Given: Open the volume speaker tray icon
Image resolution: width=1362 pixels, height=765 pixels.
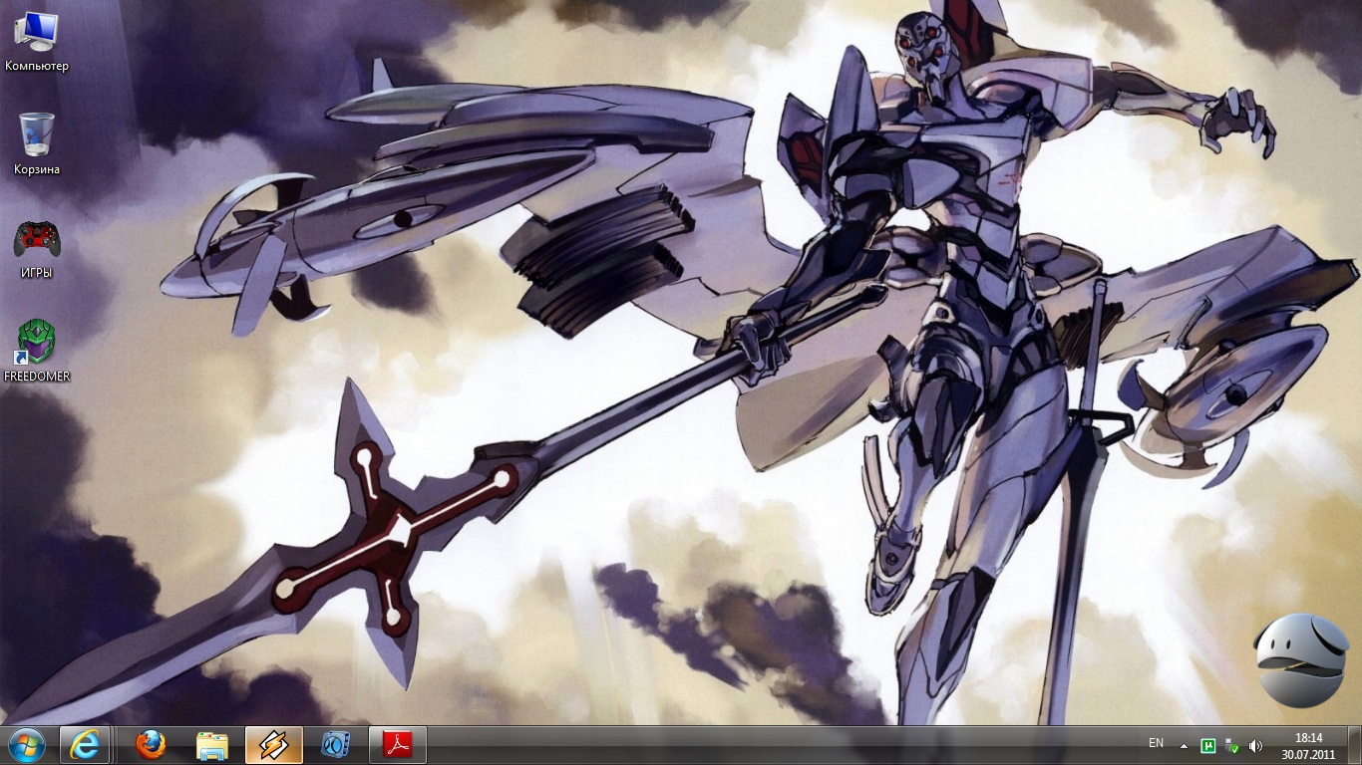Looking at the screenshot, I should click(1255, 745).
